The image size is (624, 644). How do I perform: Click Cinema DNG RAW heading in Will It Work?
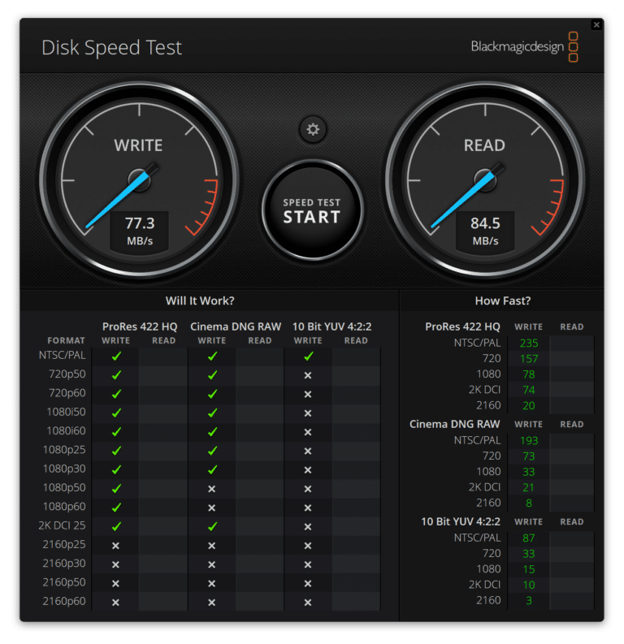pyautogui.click(x=236, y=326)
